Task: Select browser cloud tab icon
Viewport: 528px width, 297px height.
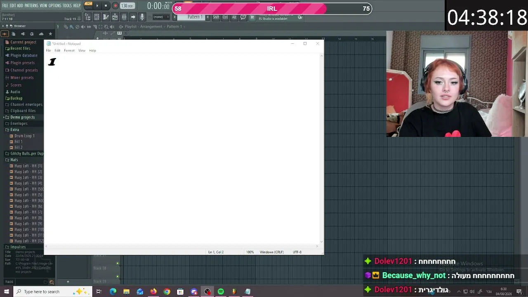Action: (41, 34)
